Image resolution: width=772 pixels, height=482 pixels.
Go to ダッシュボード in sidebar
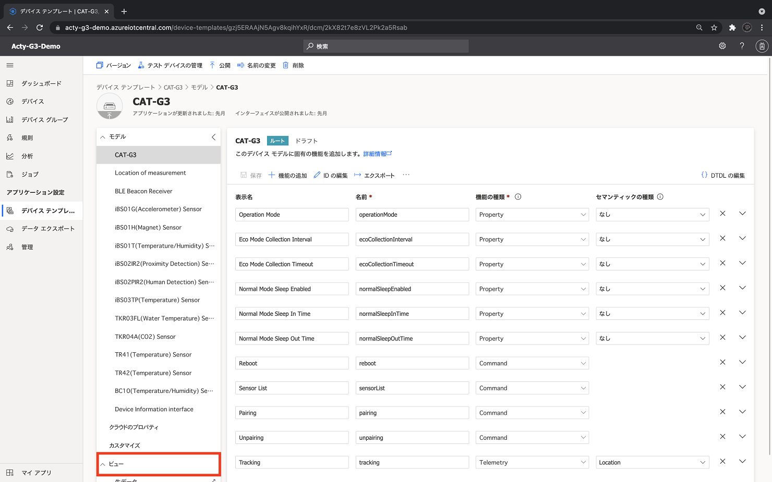[x=41, y=83]
